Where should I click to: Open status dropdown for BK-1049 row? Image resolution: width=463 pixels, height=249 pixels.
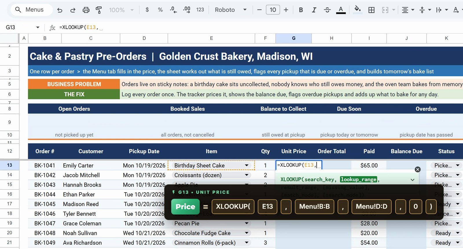[458, 243]
